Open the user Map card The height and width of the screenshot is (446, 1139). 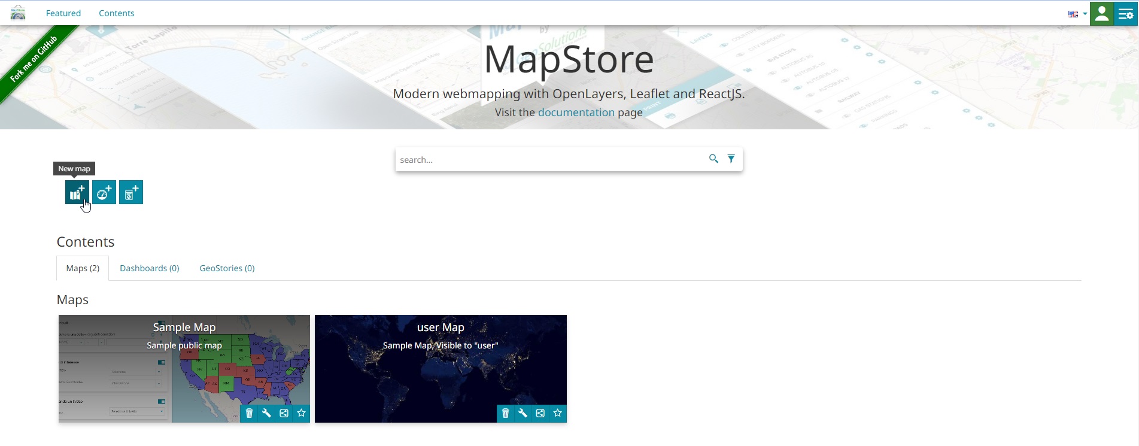point(441,369)
